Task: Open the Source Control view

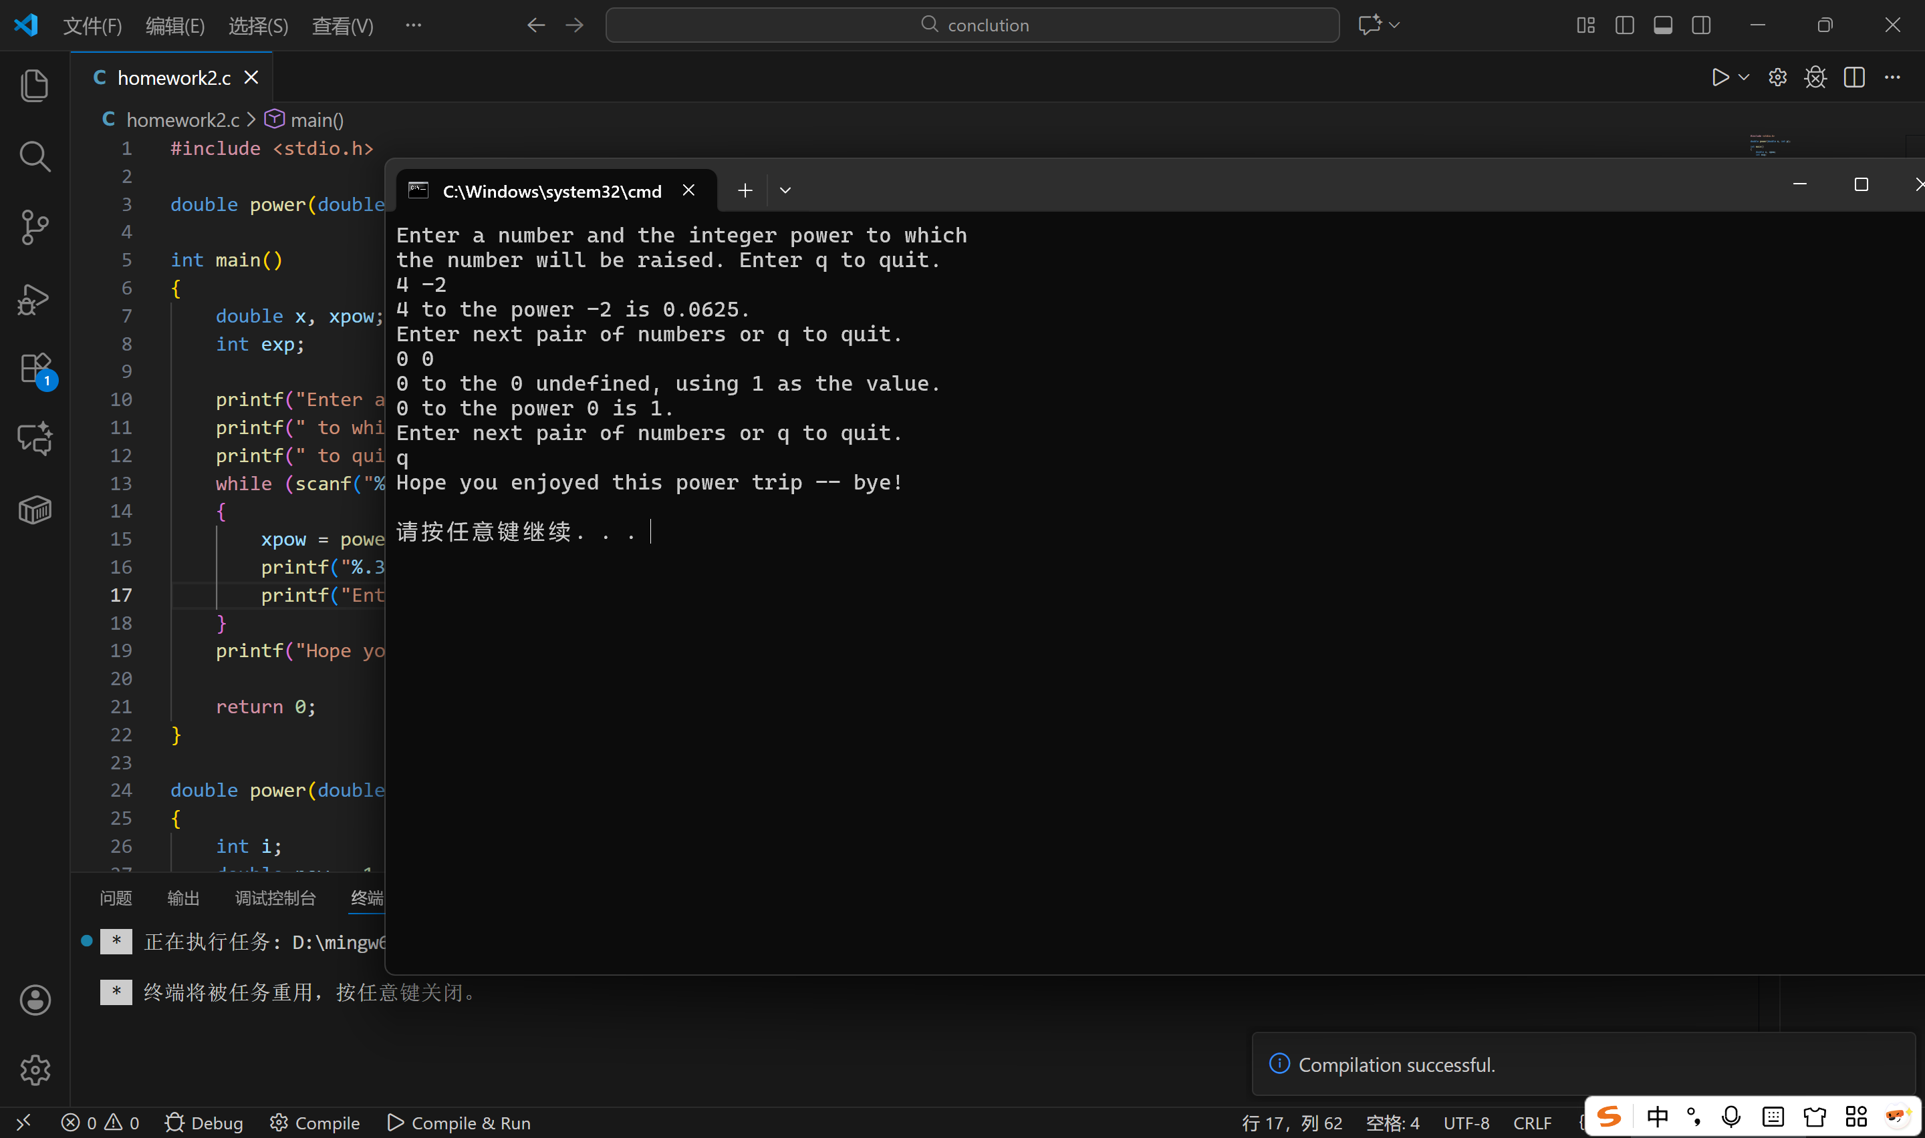Action: tap(35, 227)
